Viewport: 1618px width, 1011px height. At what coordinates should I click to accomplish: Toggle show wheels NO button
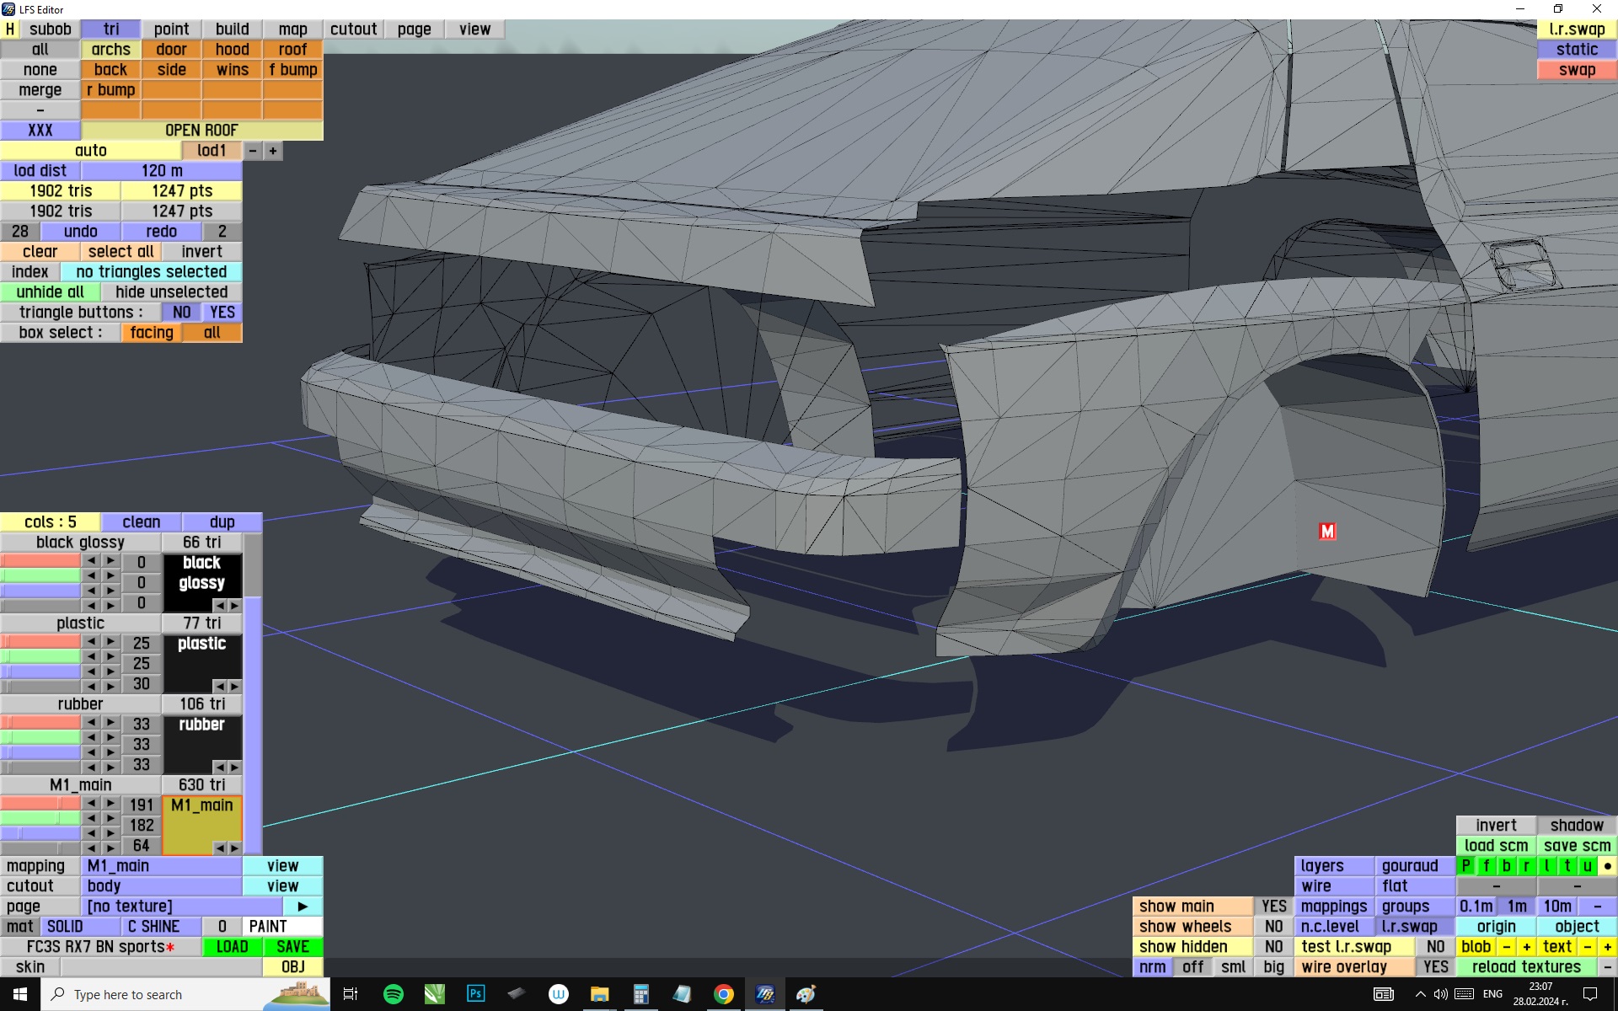tap(1273, 927)
